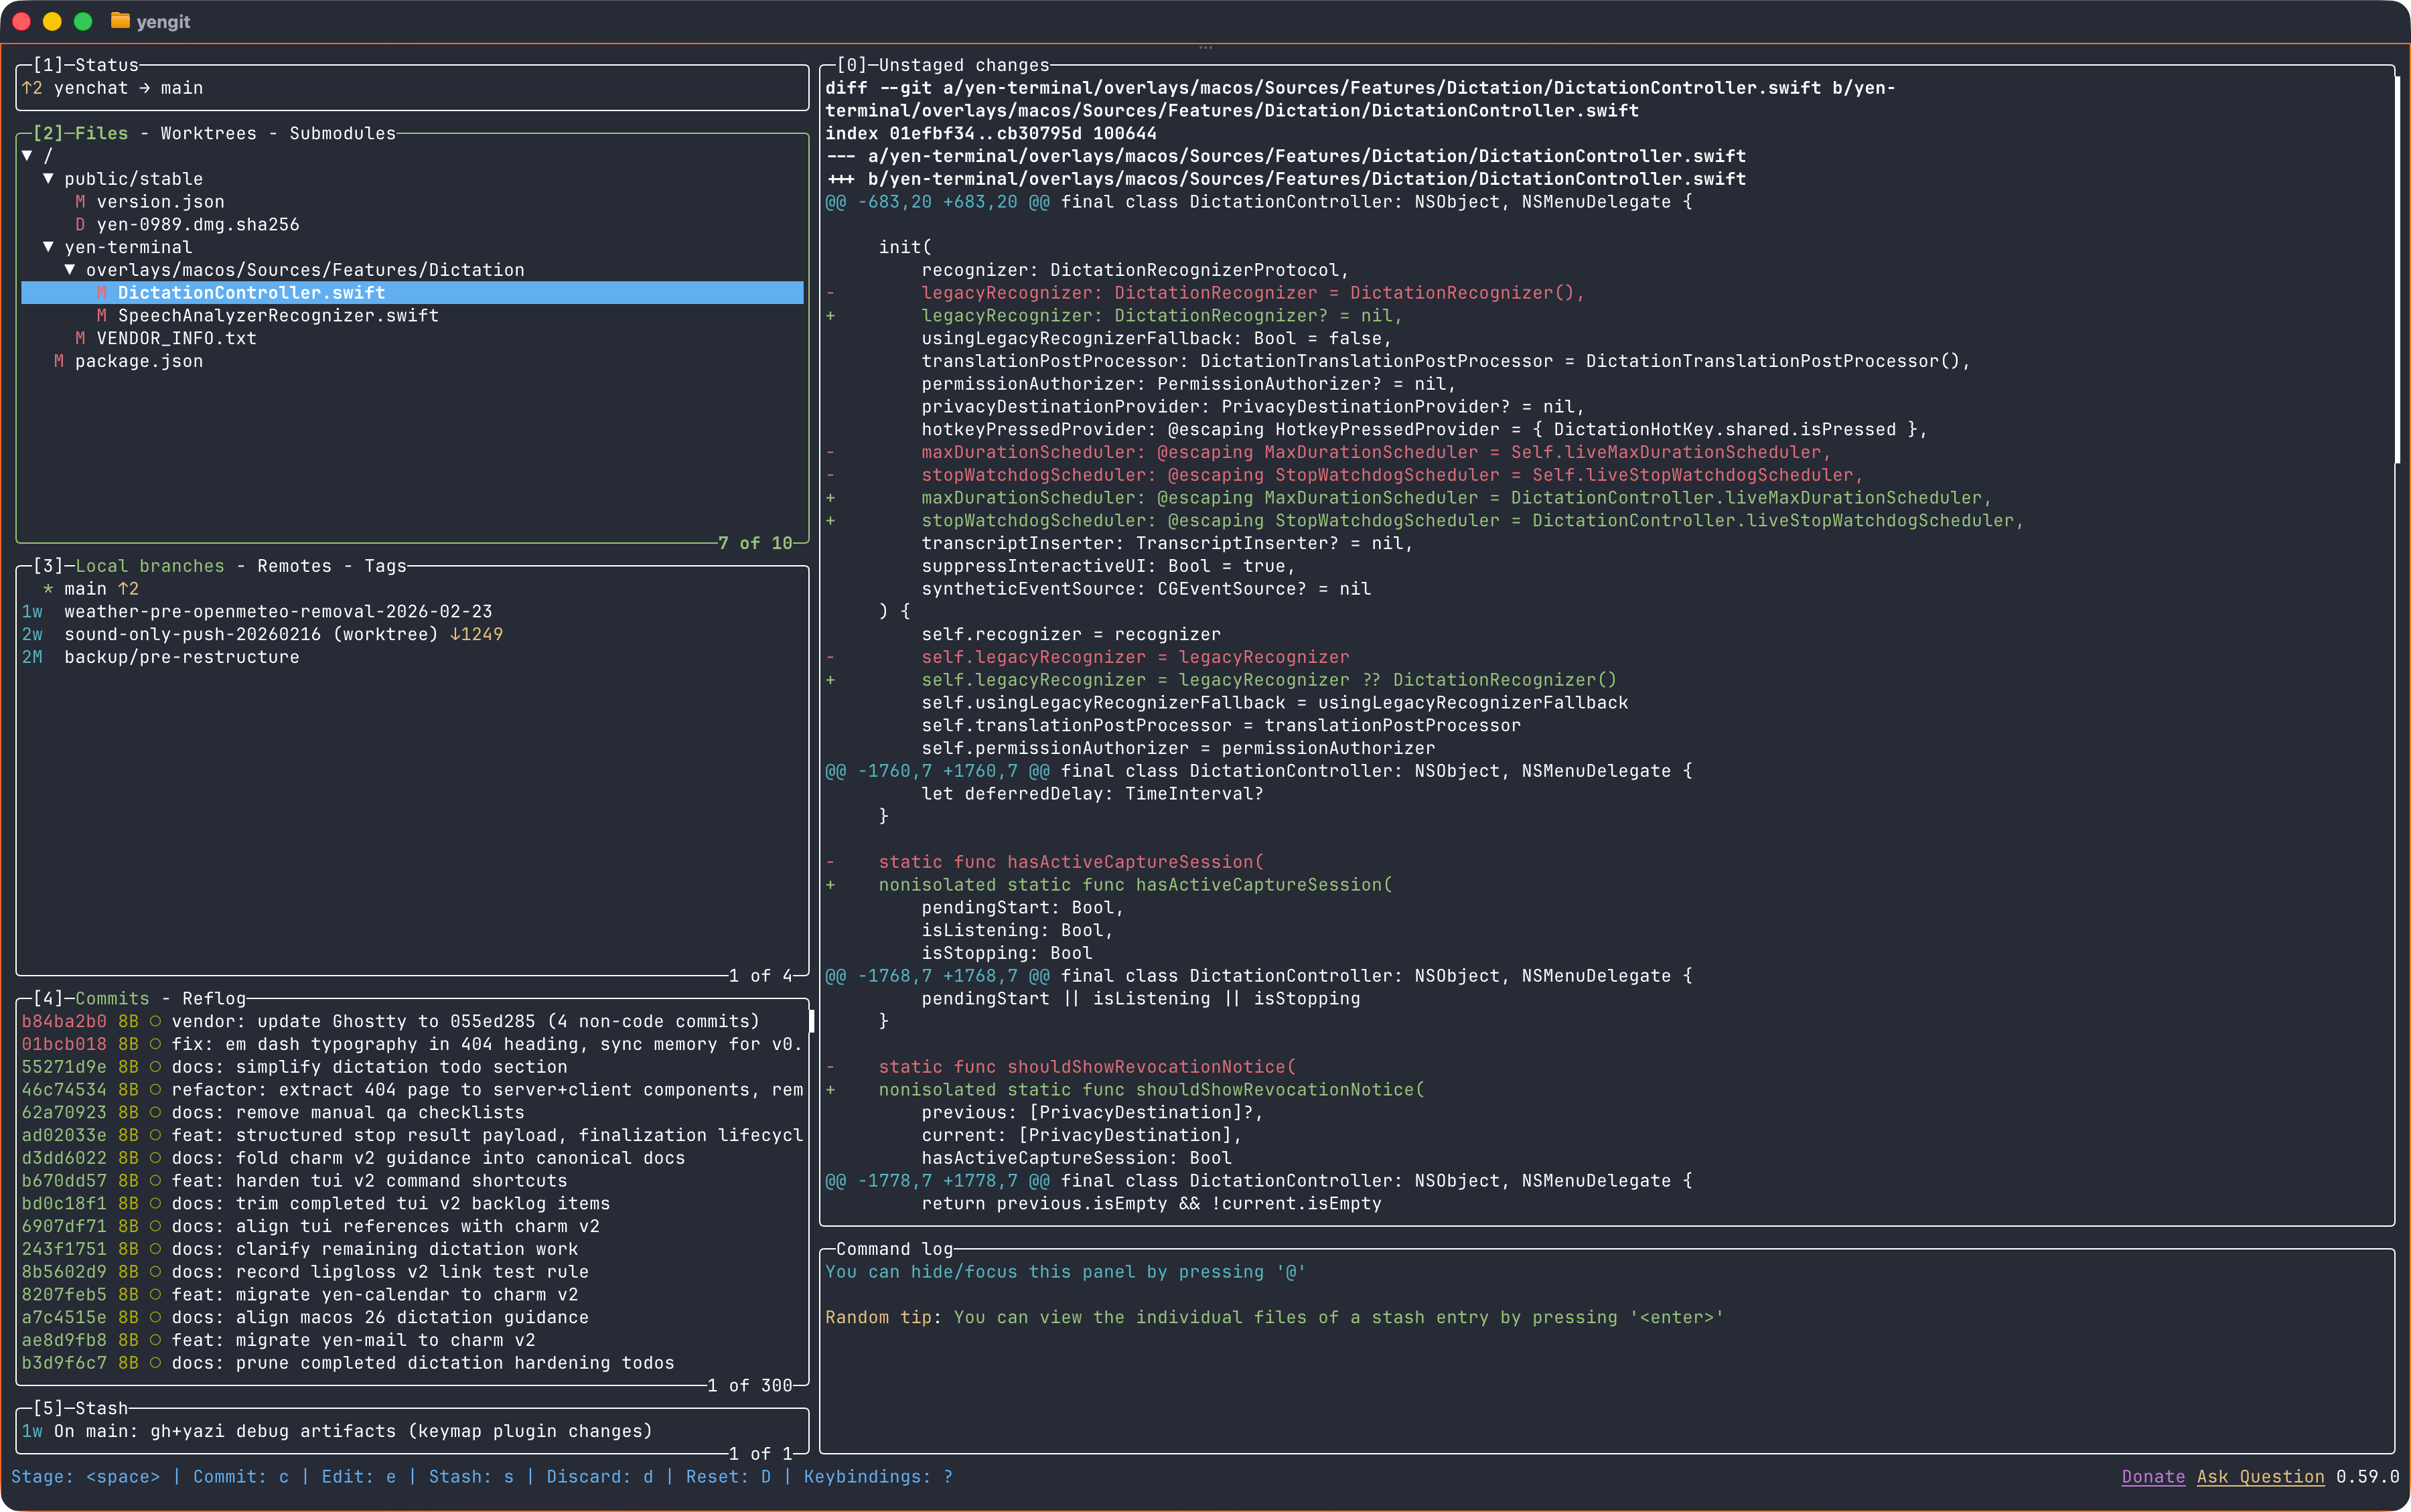Viewport: 2411px width, 1512px height.
Task: Click the yengit folder icon in title bar
Action: [120, 21]
